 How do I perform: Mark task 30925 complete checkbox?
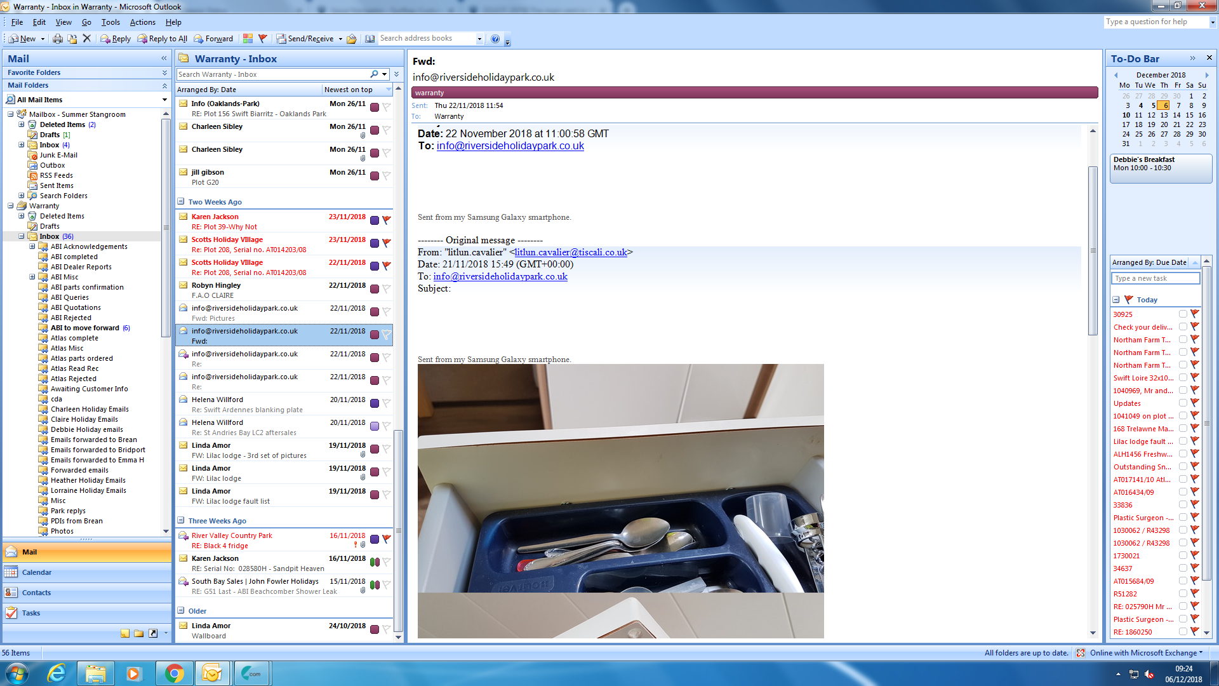pos(1183,314)
